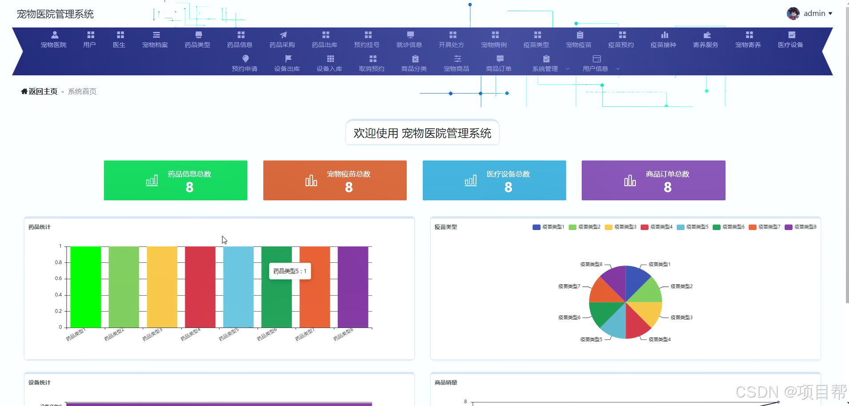Click the 设备统计 chart title
Viewport: 849px width, 406px height.
click(40, 383)
